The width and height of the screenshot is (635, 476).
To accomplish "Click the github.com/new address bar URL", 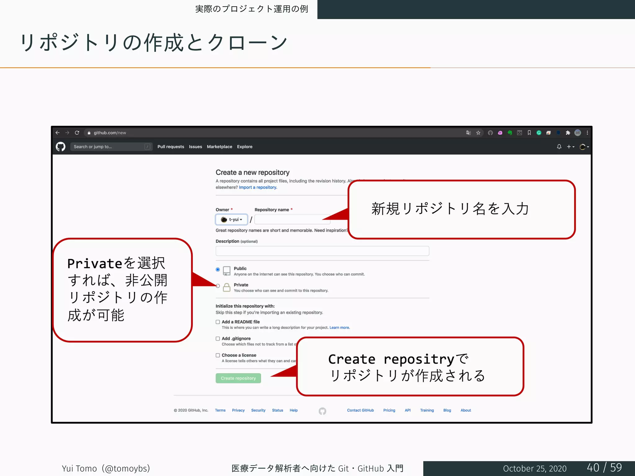I will pos(110,133).
